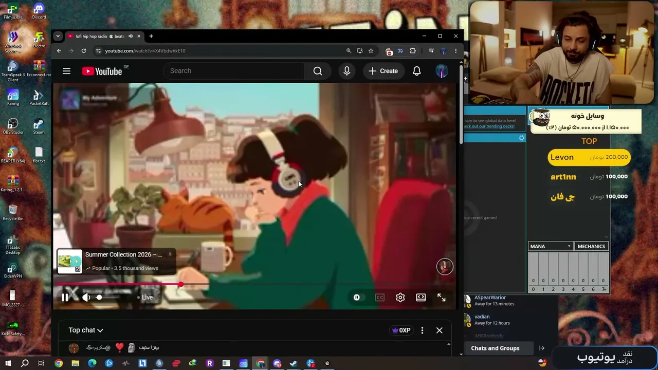Screen dimensions: 658x370
Task: Open fibr.txt file on the desktop
Action: pos(39,155)
